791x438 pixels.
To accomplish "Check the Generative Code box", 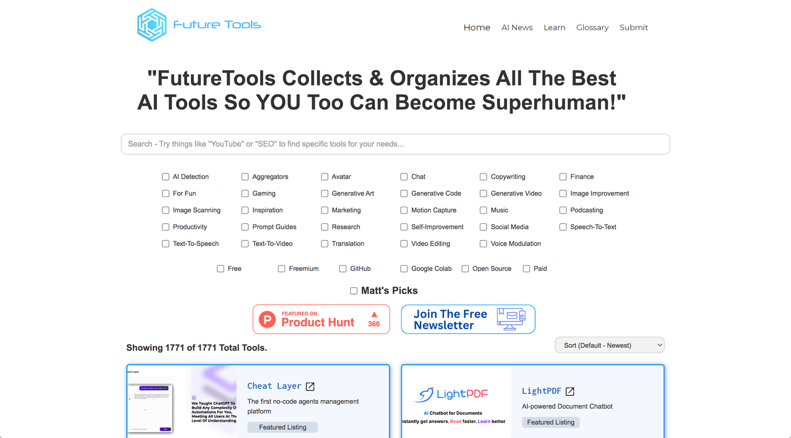I will pos(404,193).
